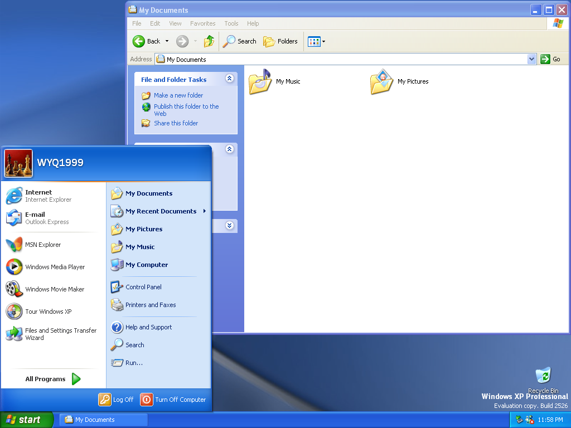Screen dimensions: 571x428
Task: Open the My Music folder
Action: (x=275, y=82)
